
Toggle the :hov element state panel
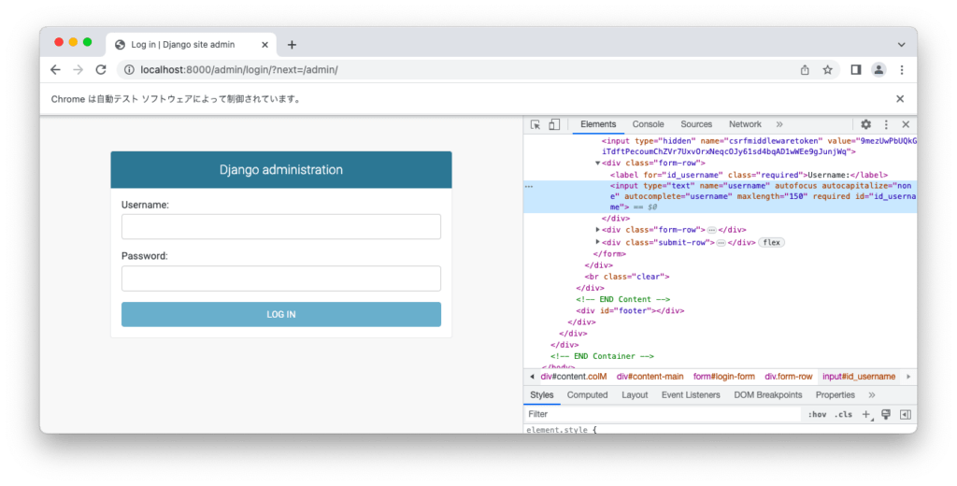point(817,414)
